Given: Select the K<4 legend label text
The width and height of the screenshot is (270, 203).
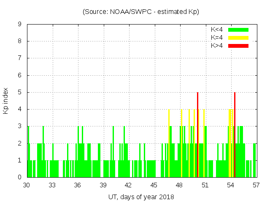Looking at the screenshot, I should pyautogui.click(x=217, y=30).
